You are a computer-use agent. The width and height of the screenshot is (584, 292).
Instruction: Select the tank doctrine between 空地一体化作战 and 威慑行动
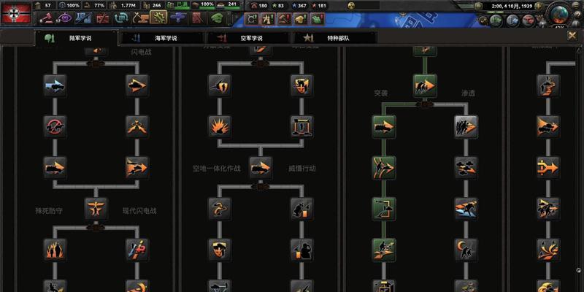(x=261, y=168)
